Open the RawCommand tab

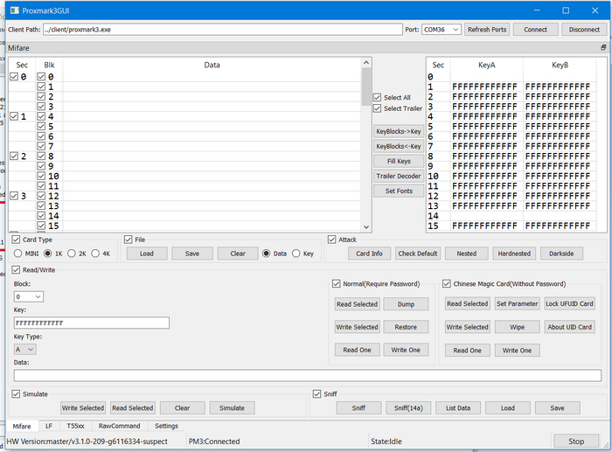pyautogui.click(x=118, y=426)
